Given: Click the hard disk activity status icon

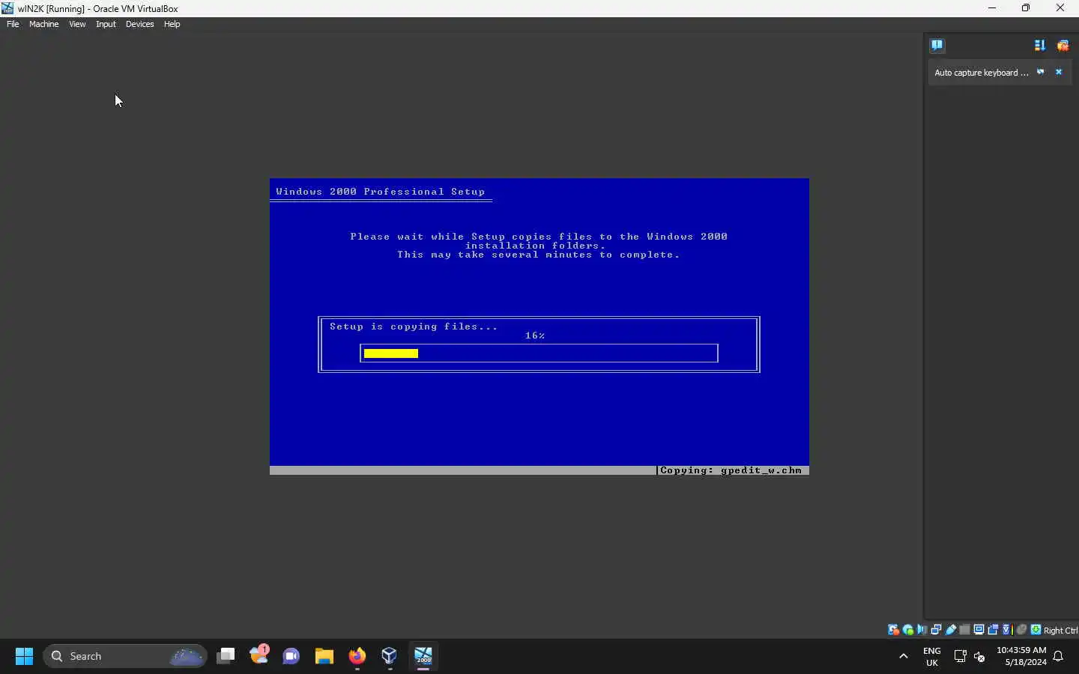Looking at the screenshot, I should 893,630.
